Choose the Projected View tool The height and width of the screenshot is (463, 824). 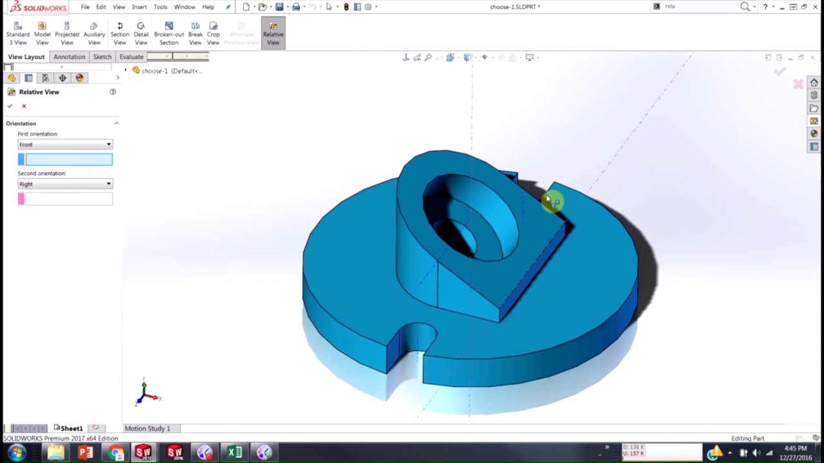click(x=67, y=33)
